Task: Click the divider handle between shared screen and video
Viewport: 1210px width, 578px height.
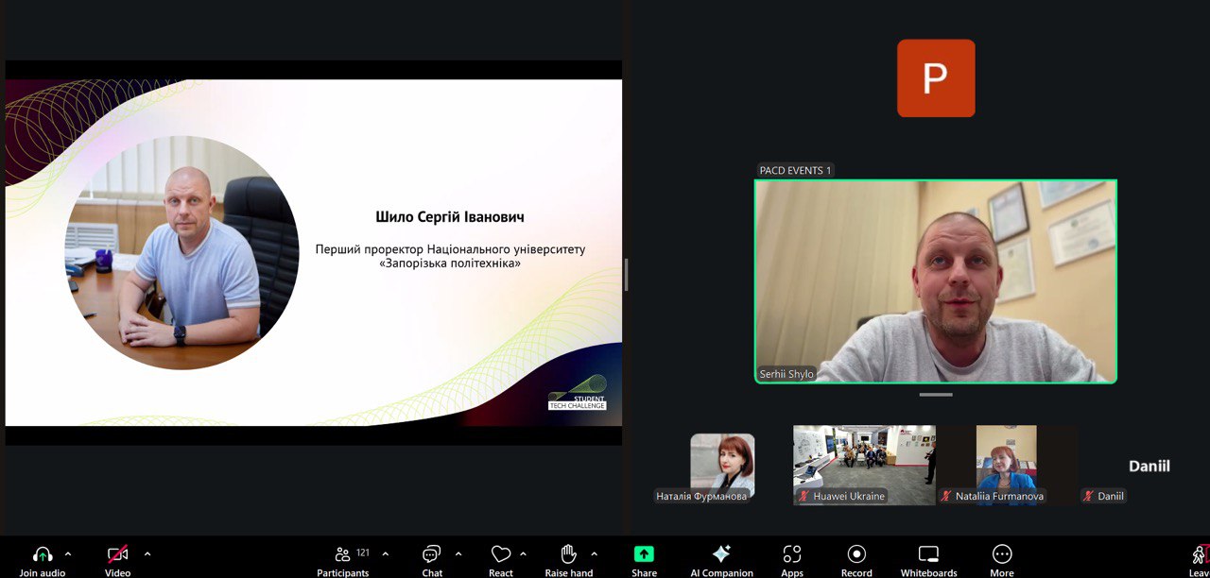Action: pyautogui.click(x=626, y=275)
